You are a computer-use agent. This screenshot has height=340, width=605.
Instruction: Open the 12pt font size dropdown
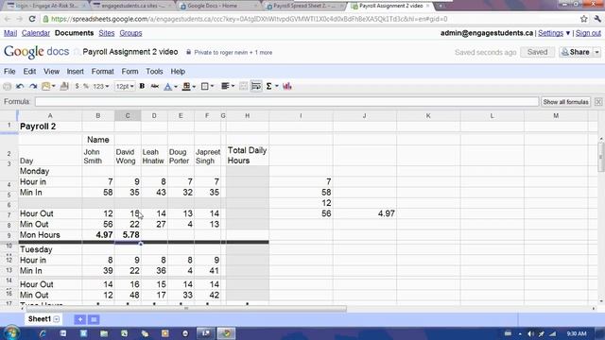[124, 86]
